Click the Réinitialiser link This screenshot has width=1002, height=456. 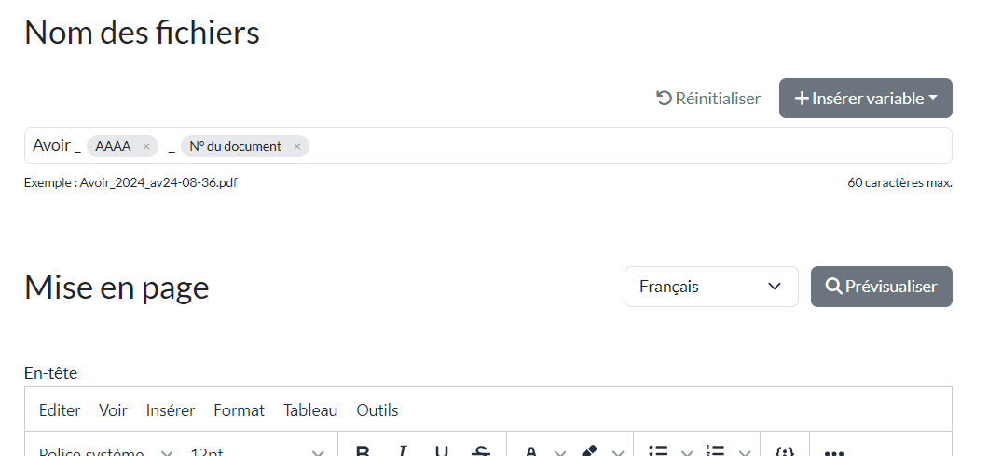click(x=708, y=98)
